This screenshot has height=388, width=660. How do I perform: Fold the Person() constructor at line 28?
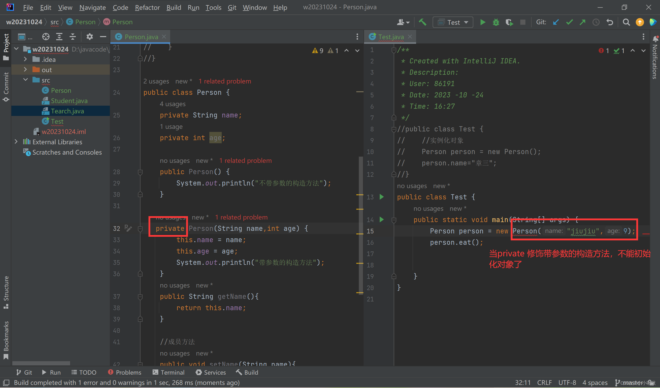pyautogui.click(x=140, y=172)
